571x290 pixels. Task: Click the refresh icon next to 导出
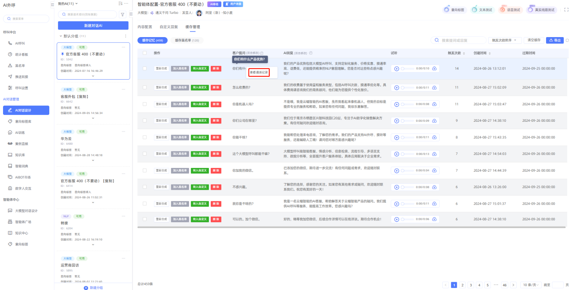tap(567, 40)
